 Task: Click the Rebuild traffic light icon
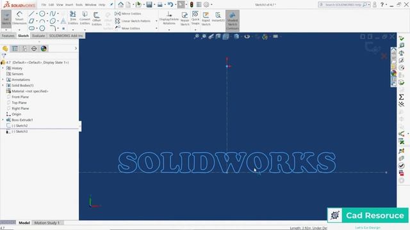tap(192, 4)
